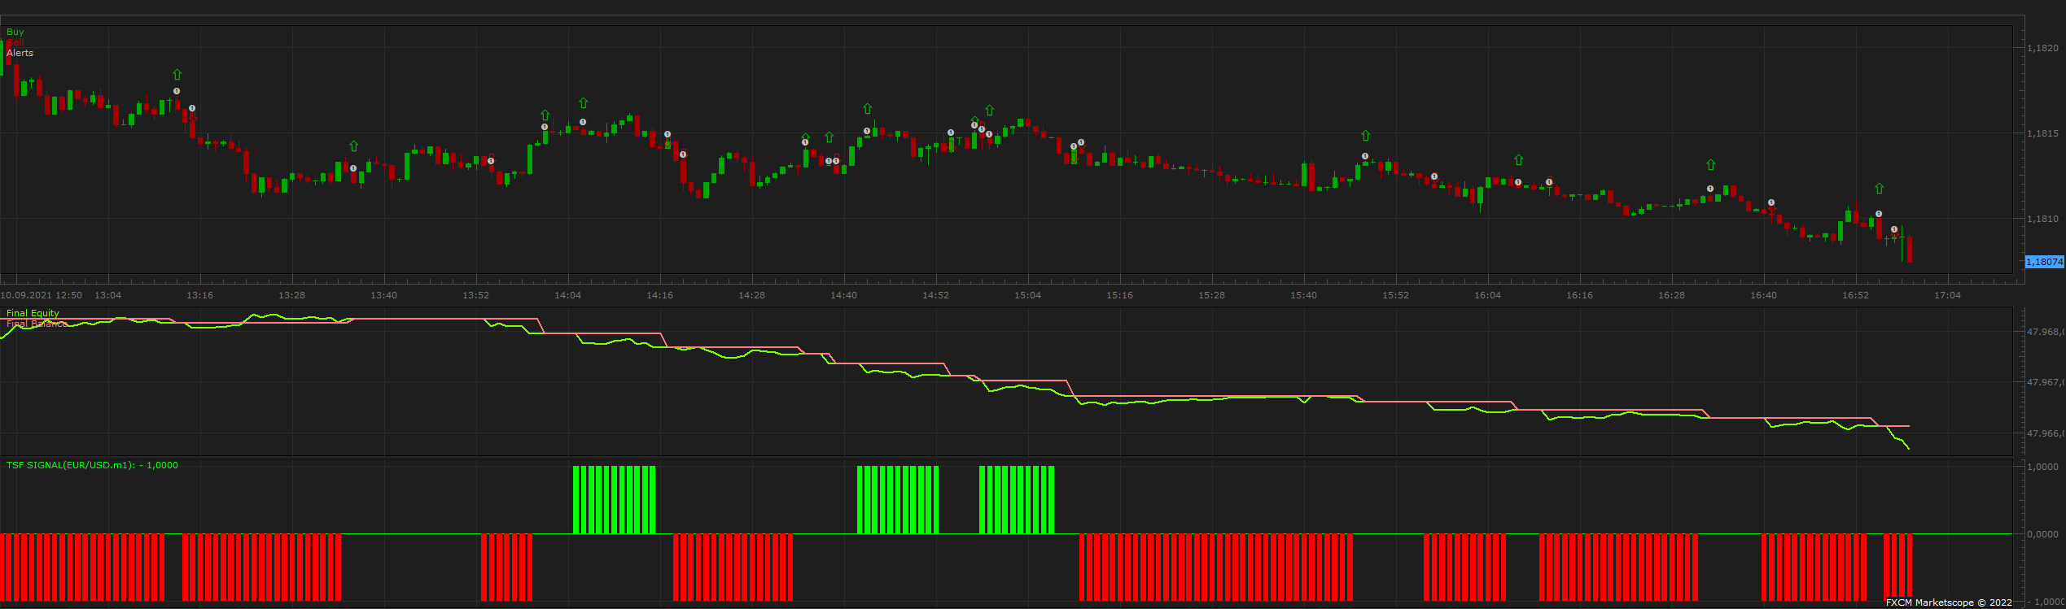
Task: Click the earliest green buy arrow near 13:13
Action: [177, 75]
